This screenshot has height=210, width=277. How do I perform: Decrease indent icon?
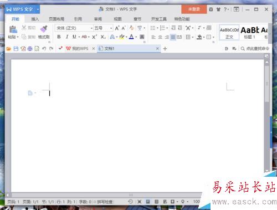(173, 28)
